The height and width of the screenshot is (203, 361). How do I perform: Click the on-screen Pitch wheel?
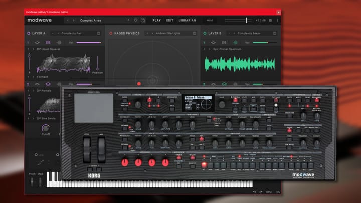(x=32, y=182)
